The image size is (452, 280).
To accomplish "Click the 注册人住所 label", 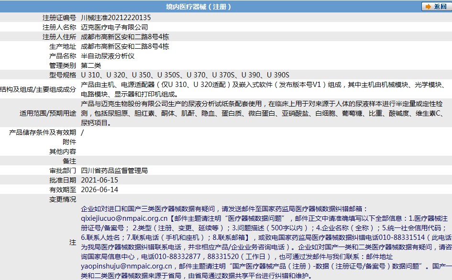I will 59,37.
